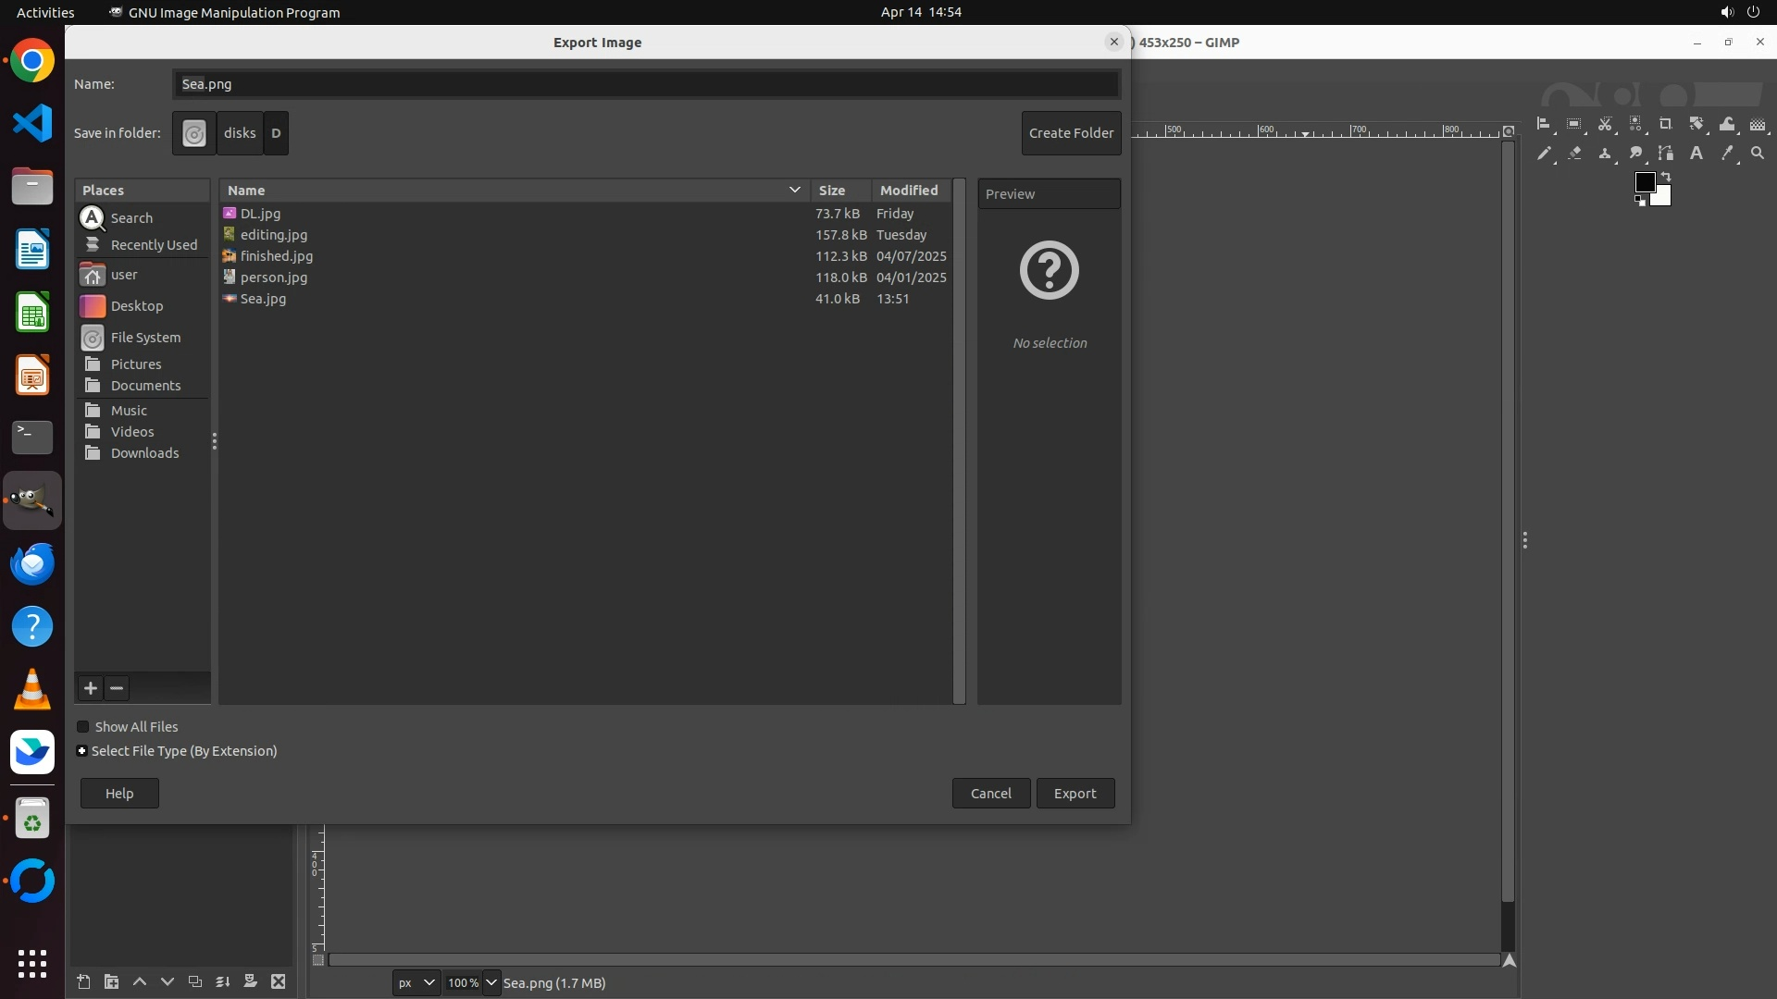The height and width of the screenshot is (999, 1777).
Task: Select the Eraser tool
Action: tap(1574, 154)
